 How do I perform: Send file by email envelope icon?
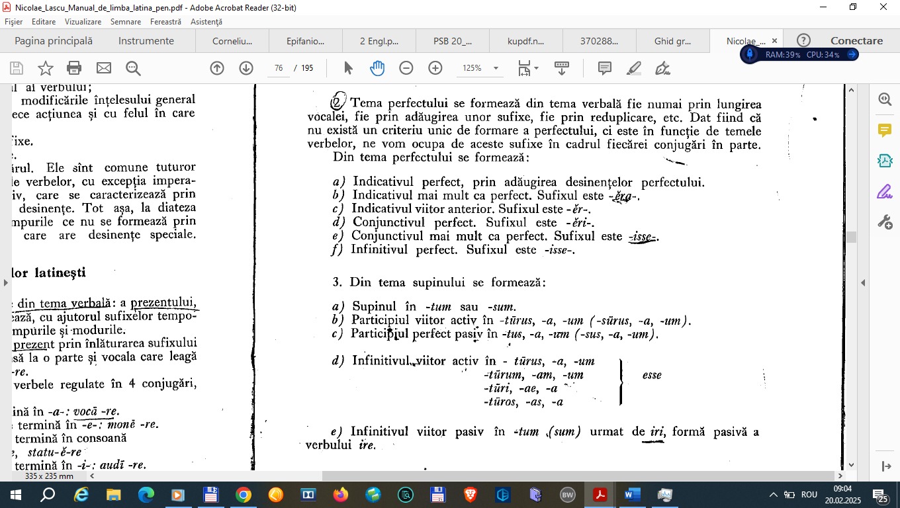(x=104, y=68)
